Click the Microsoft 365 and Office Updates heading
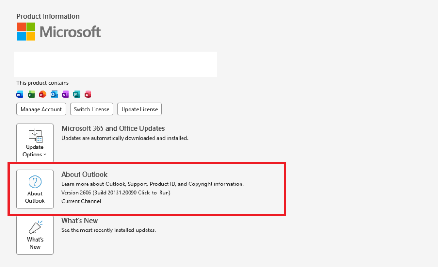 click(x=113, y=128)
